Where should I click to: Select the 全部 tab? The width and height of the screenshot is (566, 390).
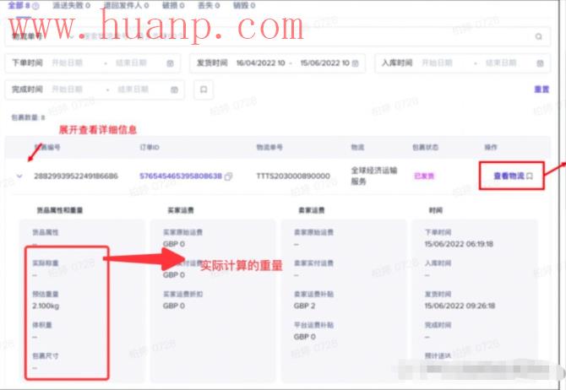[x=19, y=5]
